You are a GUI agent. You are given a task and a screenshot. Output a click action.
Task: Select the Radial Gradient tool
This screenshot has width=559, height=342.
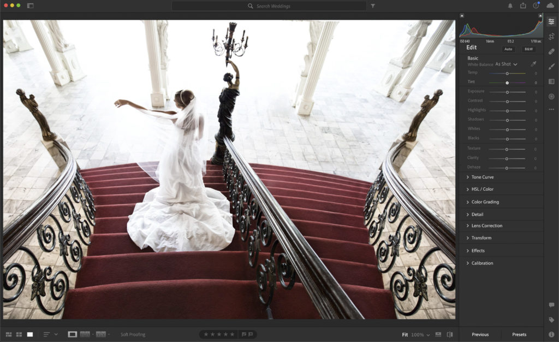pyautogui.click(x=551, y=96)
